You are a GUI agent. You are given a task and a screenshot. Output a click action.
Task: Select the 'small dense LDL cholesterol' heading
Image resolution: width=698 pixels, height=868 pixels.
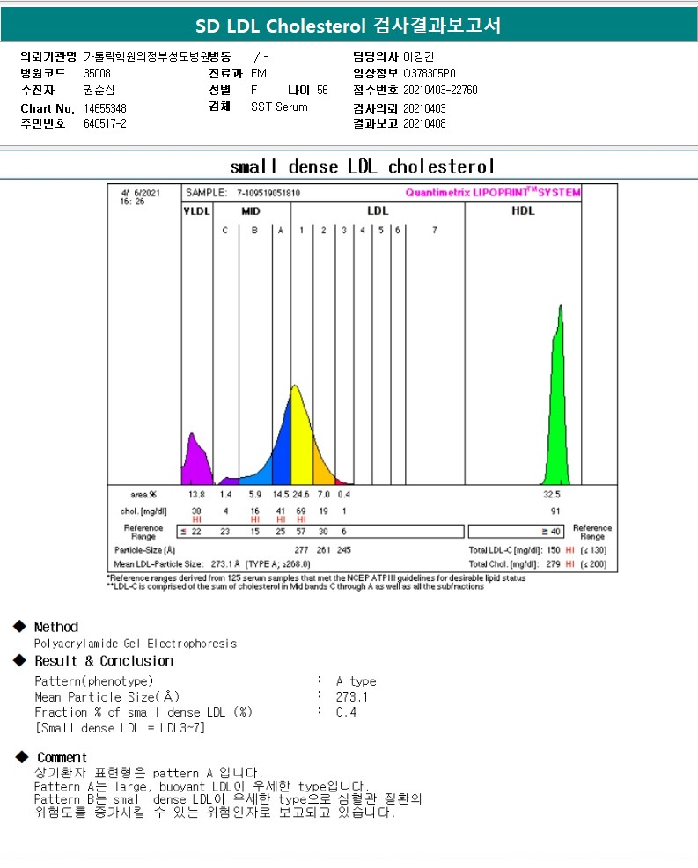(x=362, y=166)
